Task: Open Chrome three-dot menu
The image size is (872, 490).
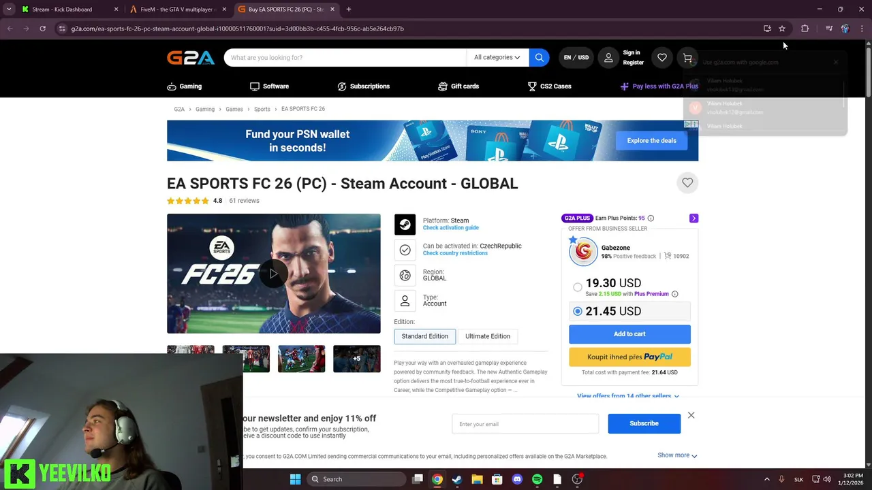Action: tap(862, 29)
